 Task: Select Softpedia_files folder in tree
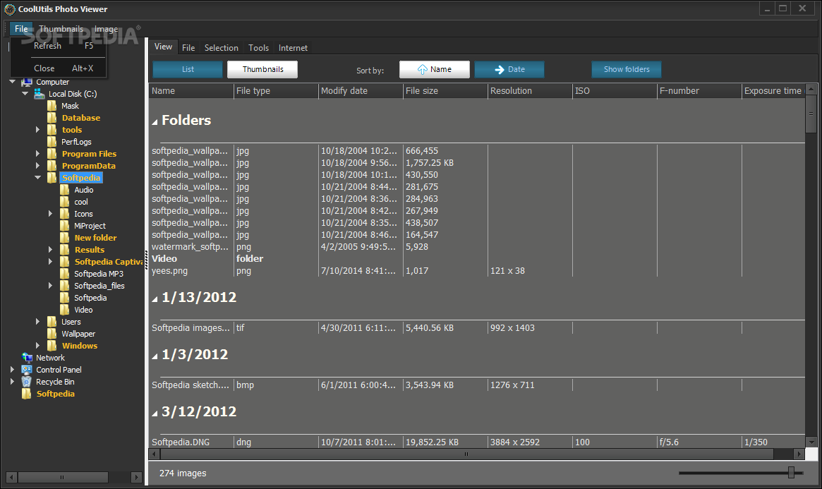click(99, 286)
